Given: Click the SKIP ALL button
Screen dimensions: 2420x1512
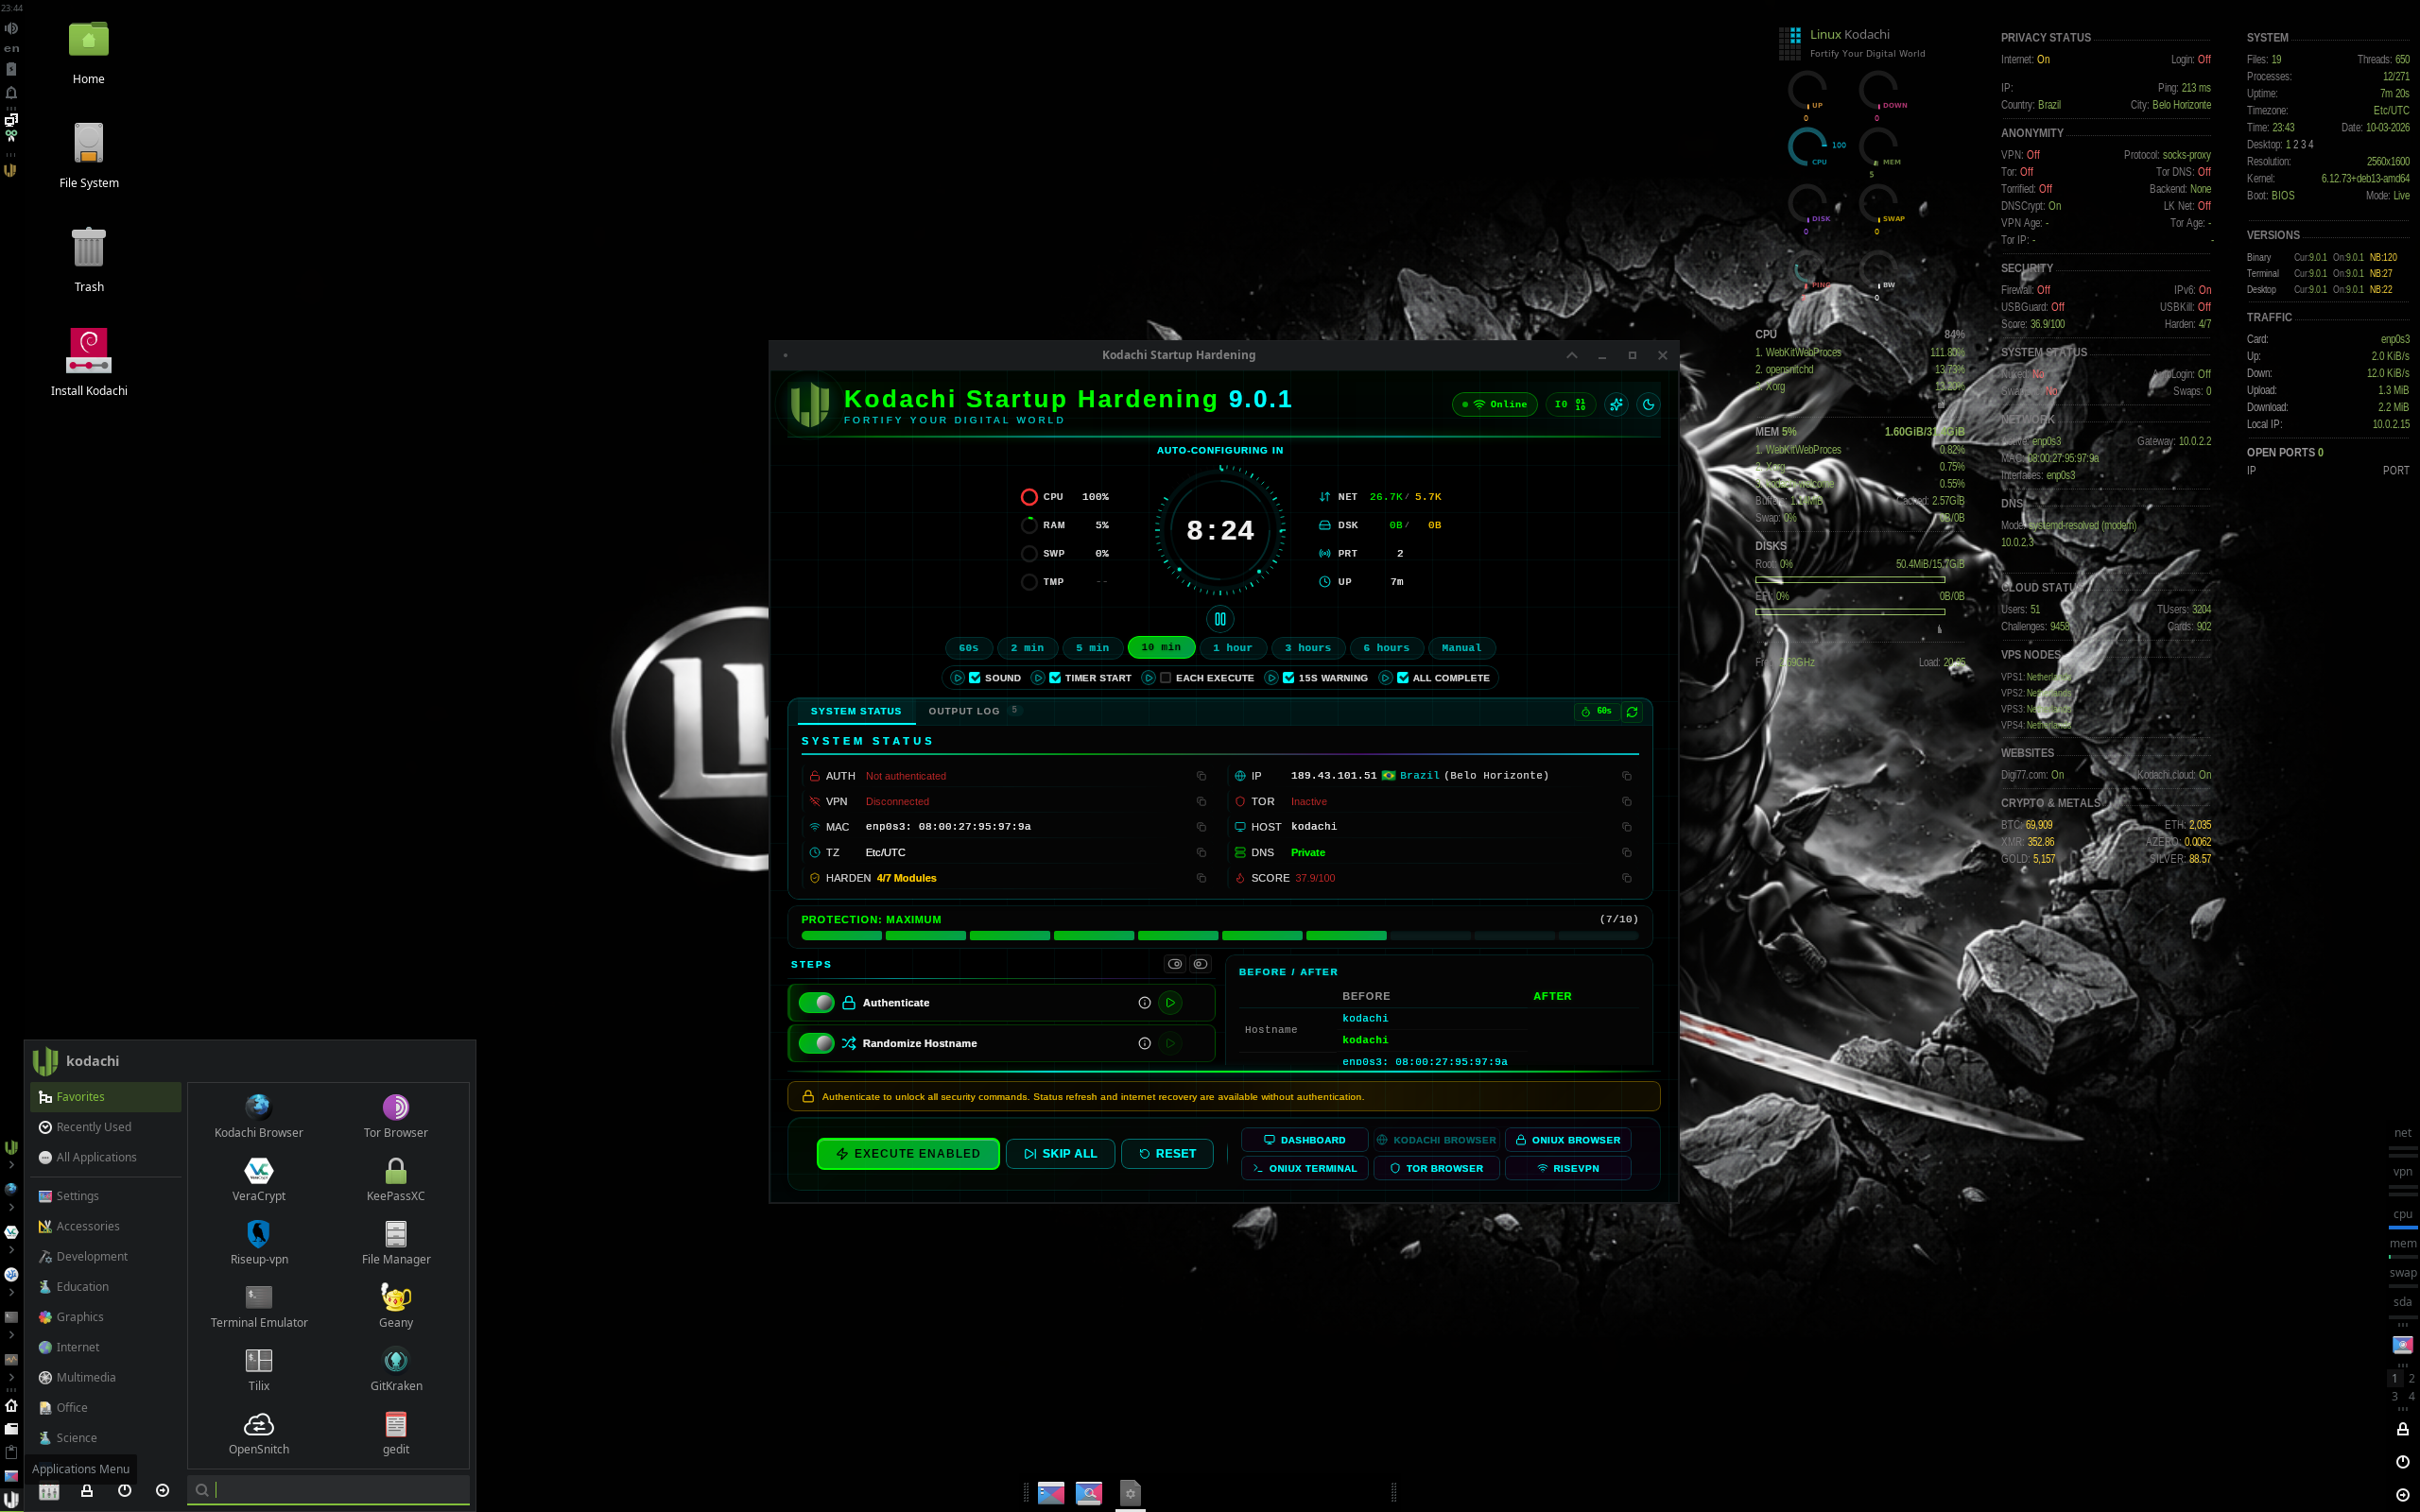Looking at the screenshot, I should (x=1060, y=1154).
